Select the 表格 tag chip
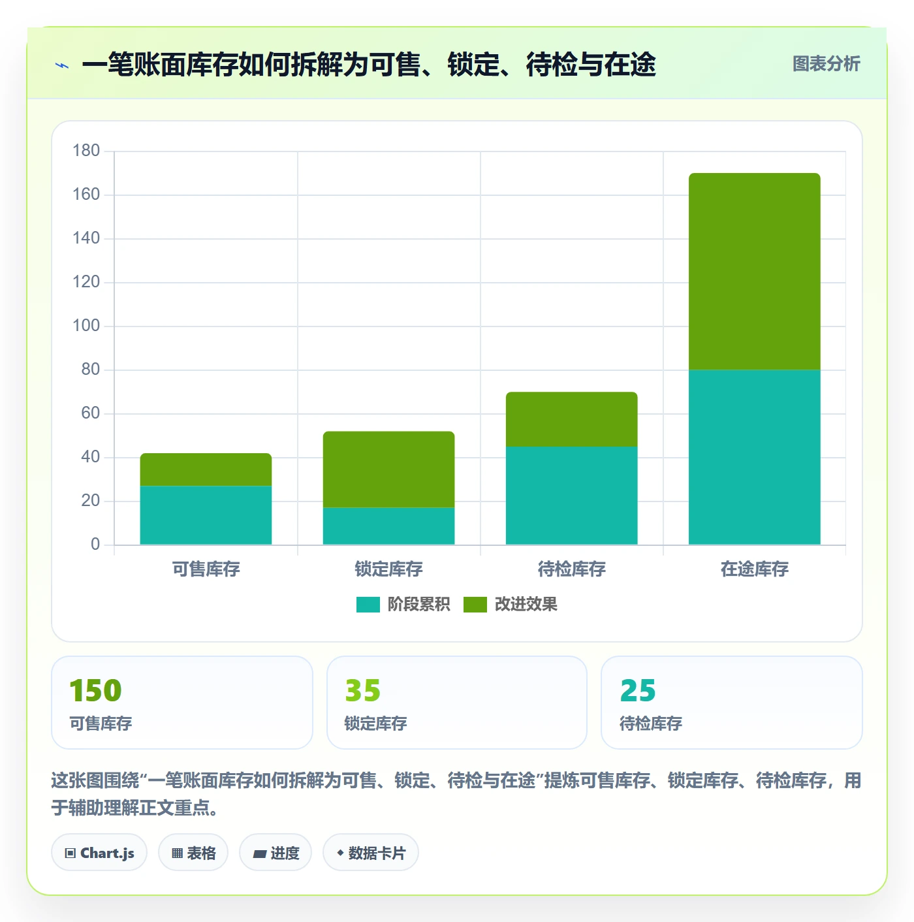The image size is (914, 922). (x=193, y=852)
